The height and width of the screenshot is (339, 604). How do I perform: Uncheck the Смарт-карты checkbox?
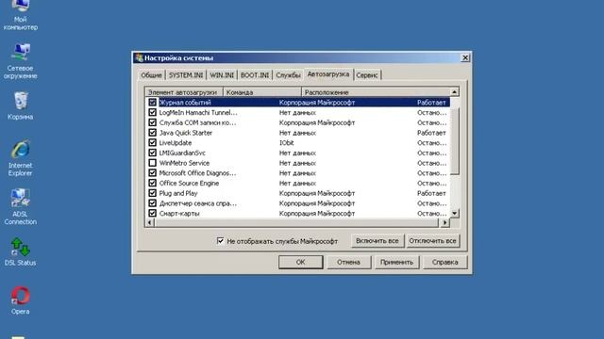point(152,213)
